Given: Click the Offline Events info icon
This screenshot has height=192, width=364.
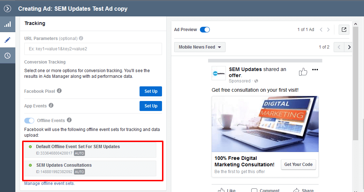Looking at the screenshot, I should pyautogui.click(x=69, y=120).
